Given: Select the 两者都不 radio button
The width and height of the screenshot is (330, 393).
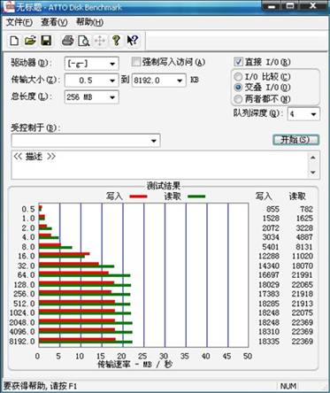Looking at the screenshot, I should pyautogui.click(x=238, y=99).
